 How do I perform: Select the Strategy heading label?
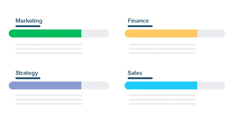coord(27,73)
